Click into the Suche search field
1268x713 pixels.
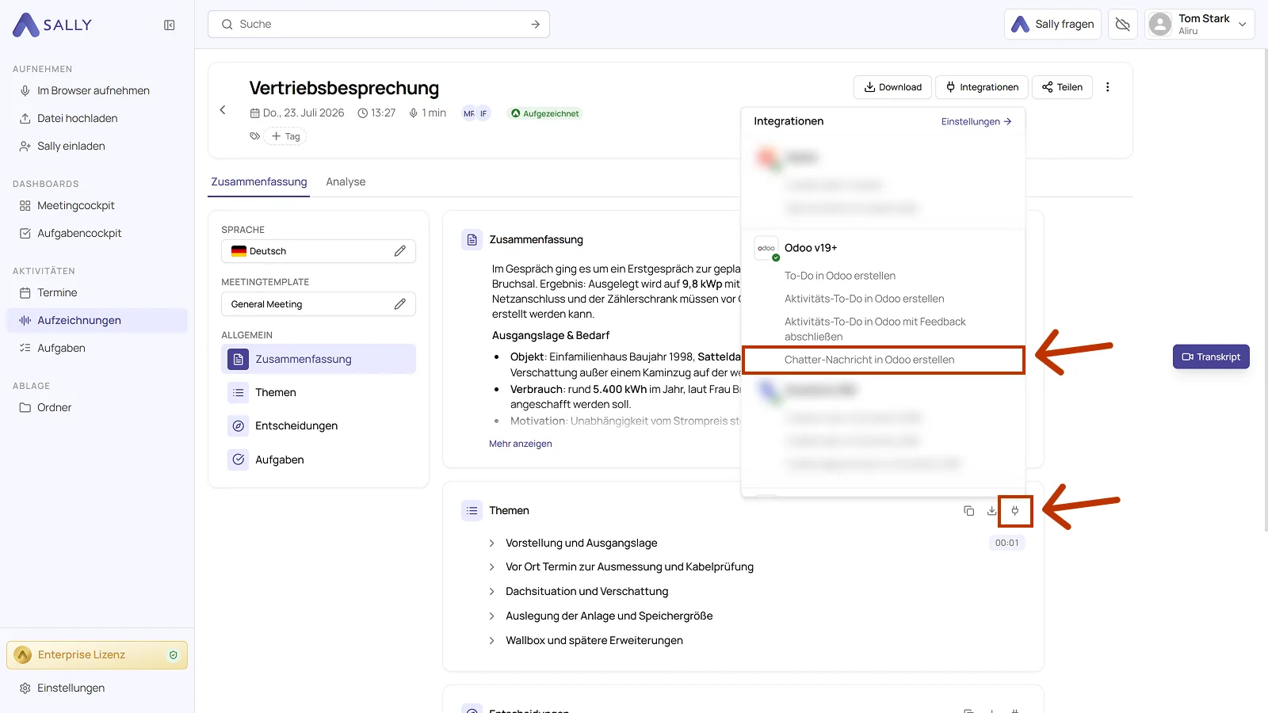pyautogui.click(x=379, y=25)
